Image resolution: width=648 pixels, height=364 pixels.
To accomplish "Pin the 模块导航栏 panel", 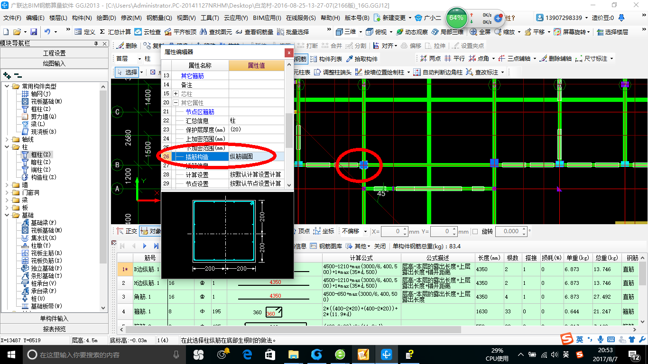I will (96, 44).
